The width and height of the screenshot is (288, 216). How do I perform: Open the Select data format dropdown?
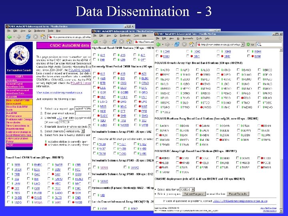pos(187,189)
